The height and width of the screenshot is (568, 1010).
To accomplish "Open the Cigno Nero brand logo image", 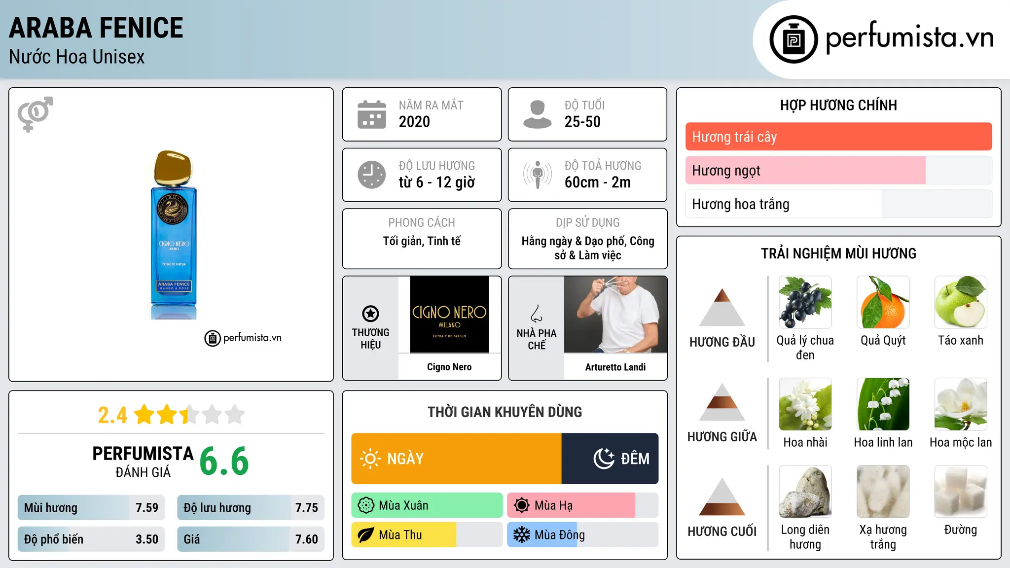I will [449, 315].
